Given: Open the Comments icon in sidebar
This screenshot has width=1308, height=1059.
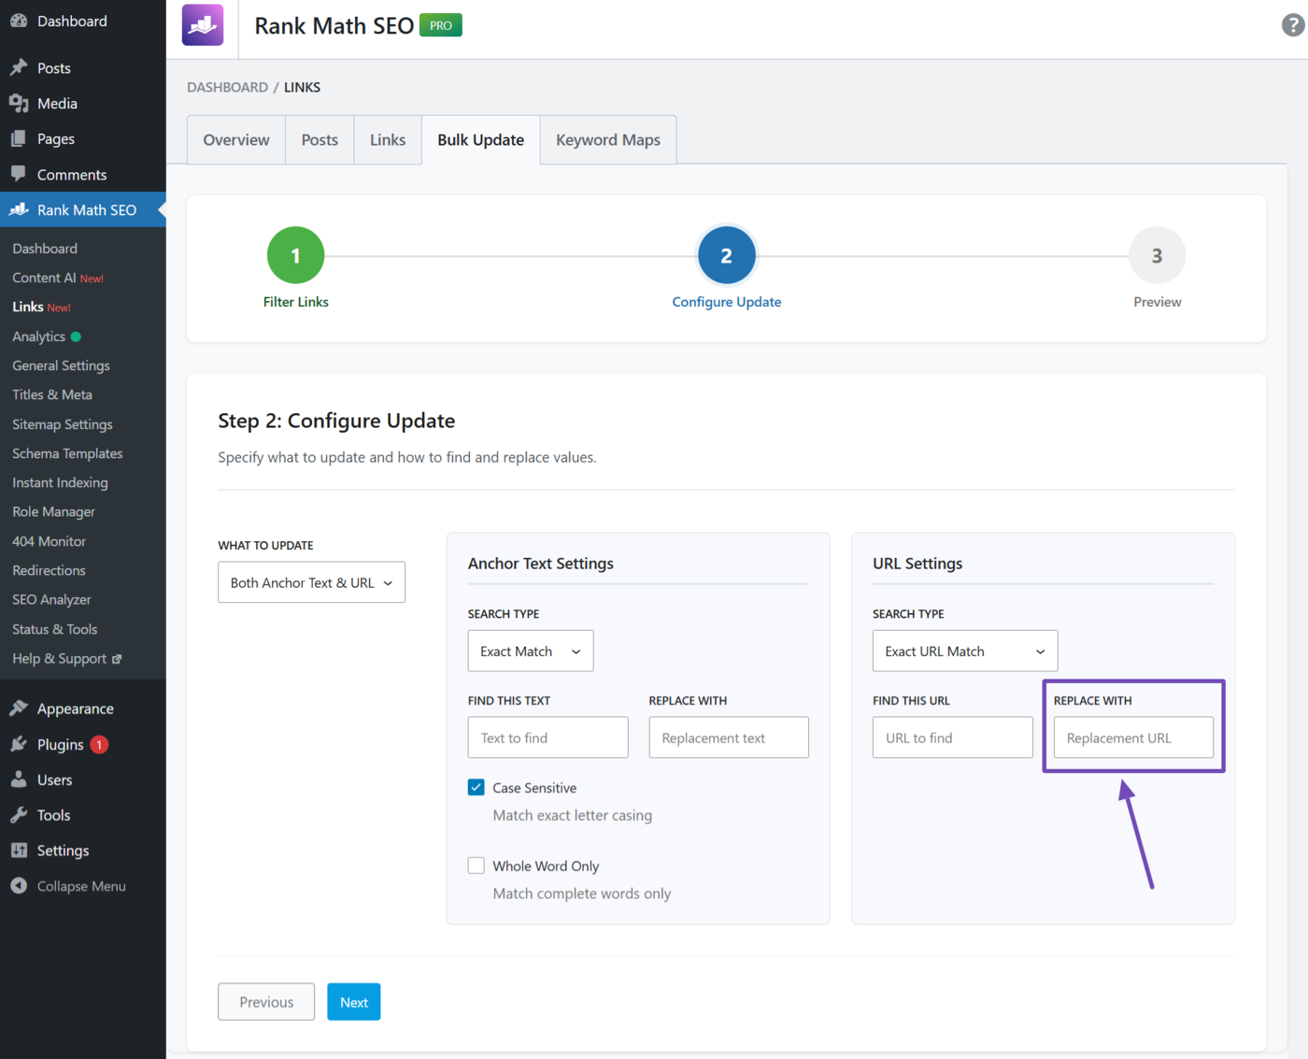Looking at the screenshot, I should pos(19,174).
